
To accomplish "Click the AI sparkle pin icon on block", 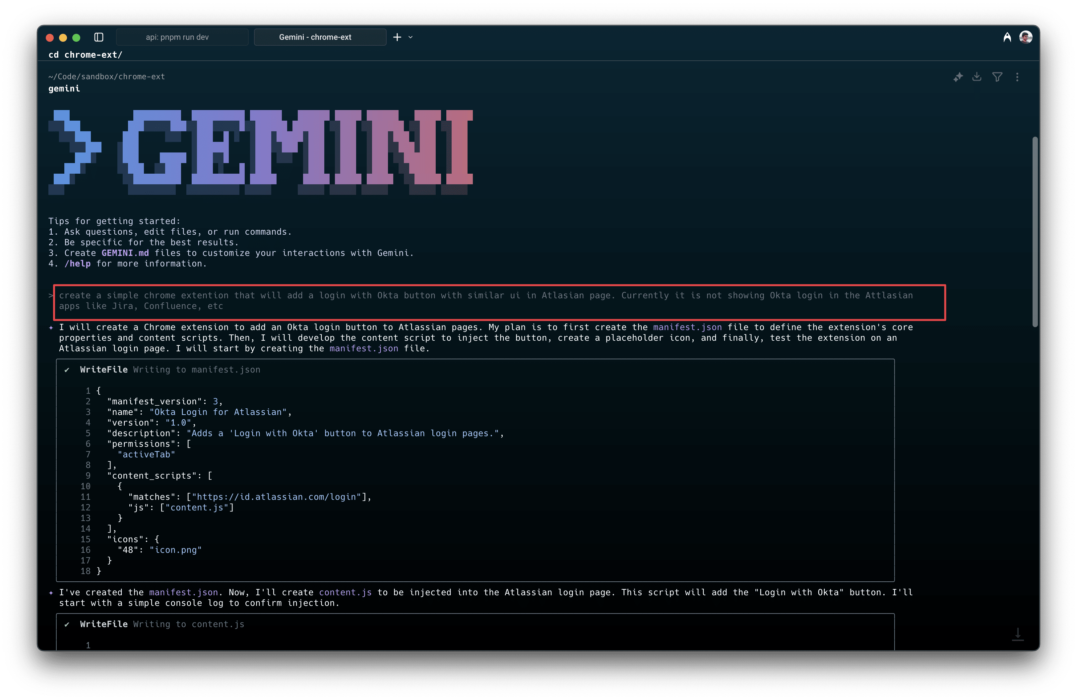I will coord(958,77).
